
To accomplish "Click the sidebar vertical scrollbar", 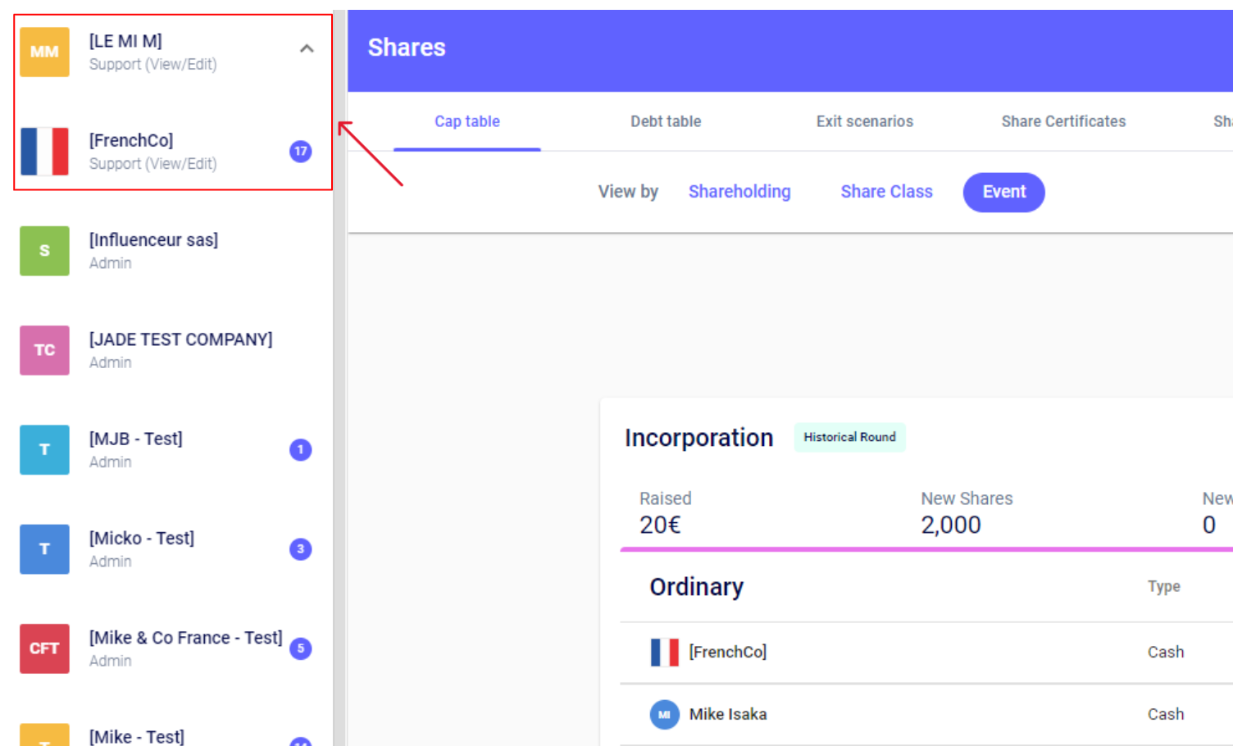I will (339, 410).
